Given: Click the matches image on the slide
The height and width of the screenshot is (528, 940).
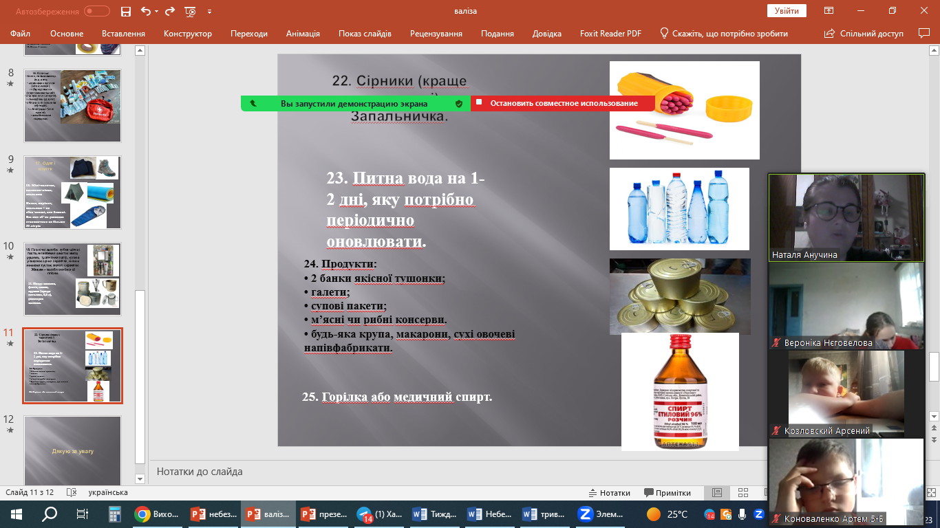Looking at the screenshot, I should (x=684, y=110).
